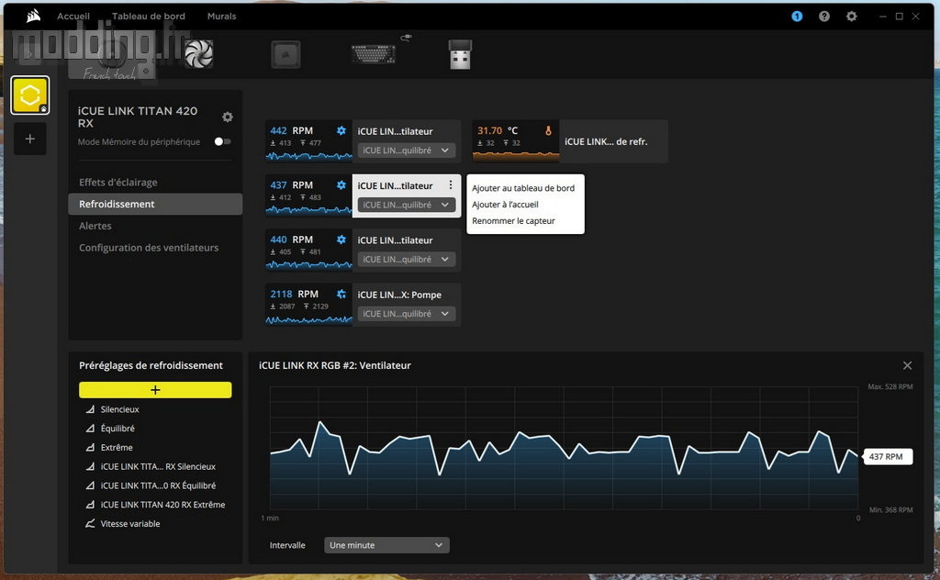Open three-dot menu on second fan card
This screenshot has height=580, width=940.
(451, 185)
